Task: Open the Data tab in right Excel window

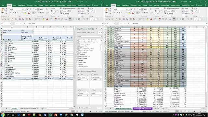Action: click(140, 5)
